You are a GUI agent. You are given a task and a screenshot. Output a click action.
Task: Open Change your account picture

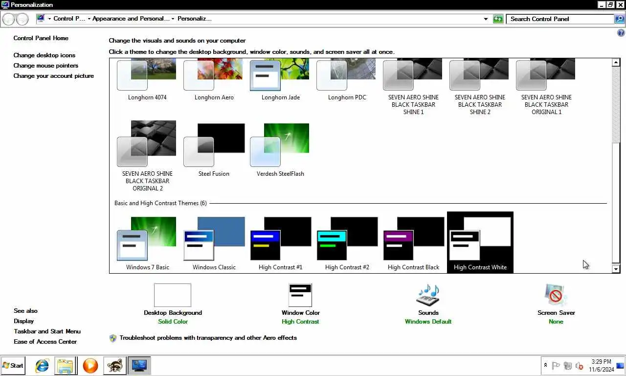coord(53,76)
